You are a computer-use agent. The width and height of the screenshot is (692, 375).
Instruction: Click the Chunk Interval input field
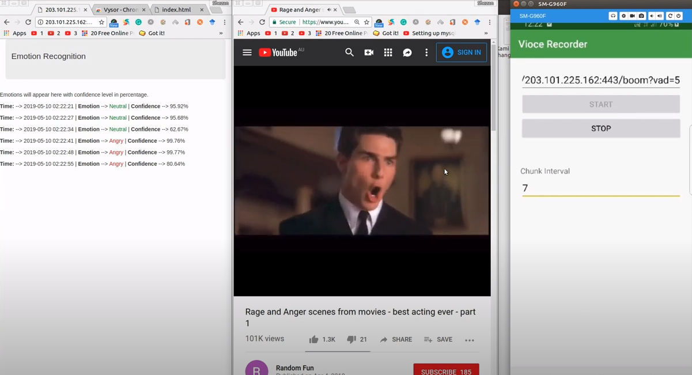coord(600,188)
